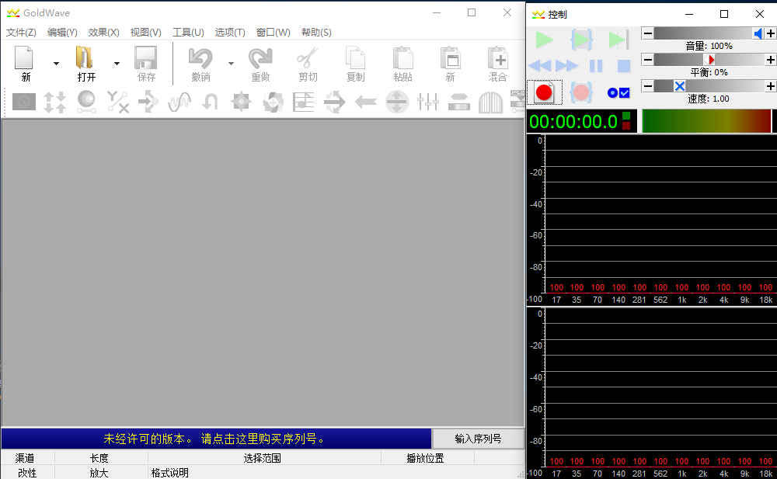Click the arched gate effect icon
The image size is (777, 479).
[x=490, y=102]
